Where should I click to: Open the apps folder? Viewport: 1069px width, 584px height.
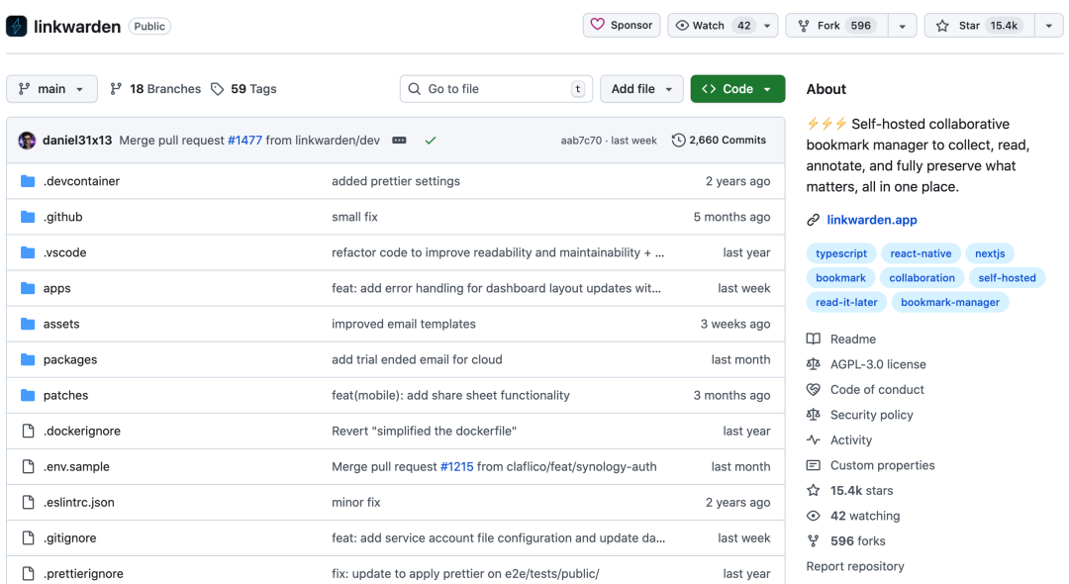[56, 288]
